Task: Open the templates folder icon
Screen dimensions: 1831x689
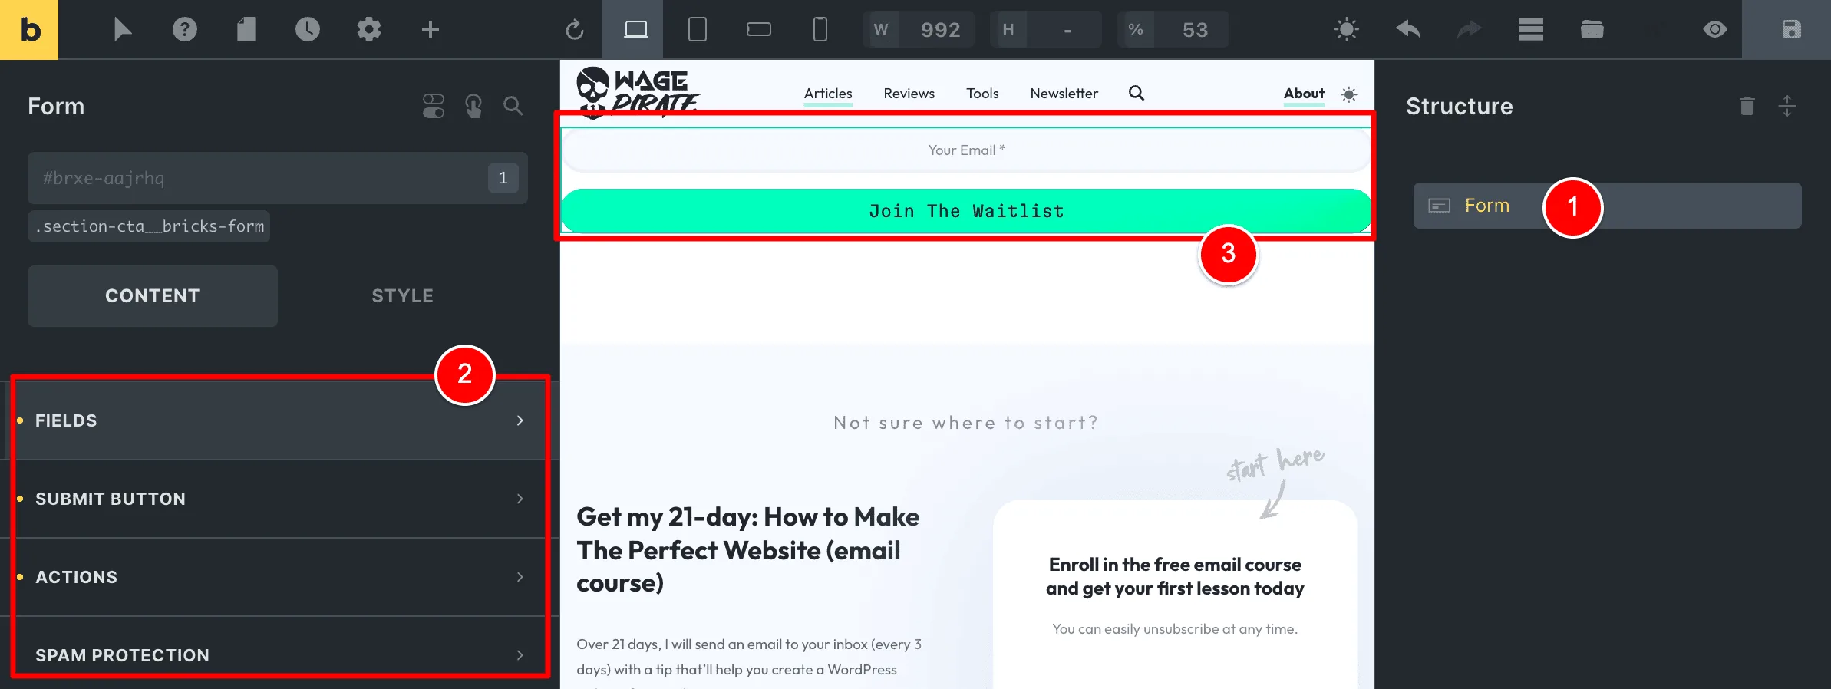Action: tap(1592, 30)
